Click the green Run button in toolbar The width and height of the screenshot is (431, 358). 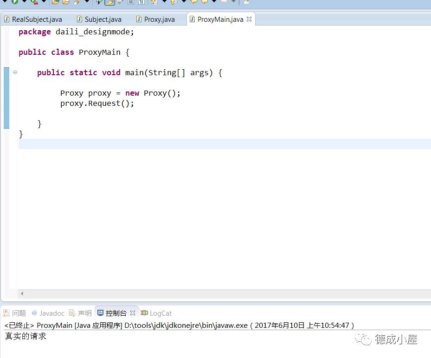[x=15, y=2]
